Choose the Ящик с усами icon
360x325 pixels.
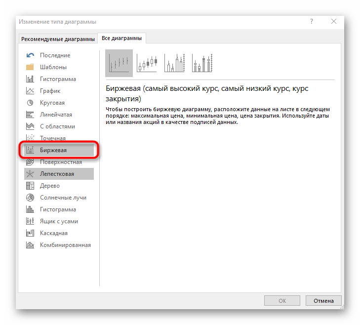(30, 221)
